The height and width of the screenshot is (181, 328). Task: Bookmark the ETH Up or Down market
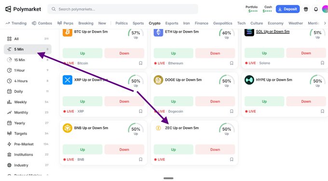(232, 63)
